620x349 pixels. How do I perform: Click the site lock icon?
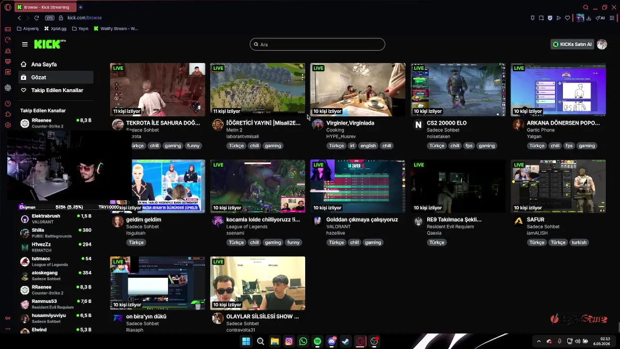tap(61, 18)
